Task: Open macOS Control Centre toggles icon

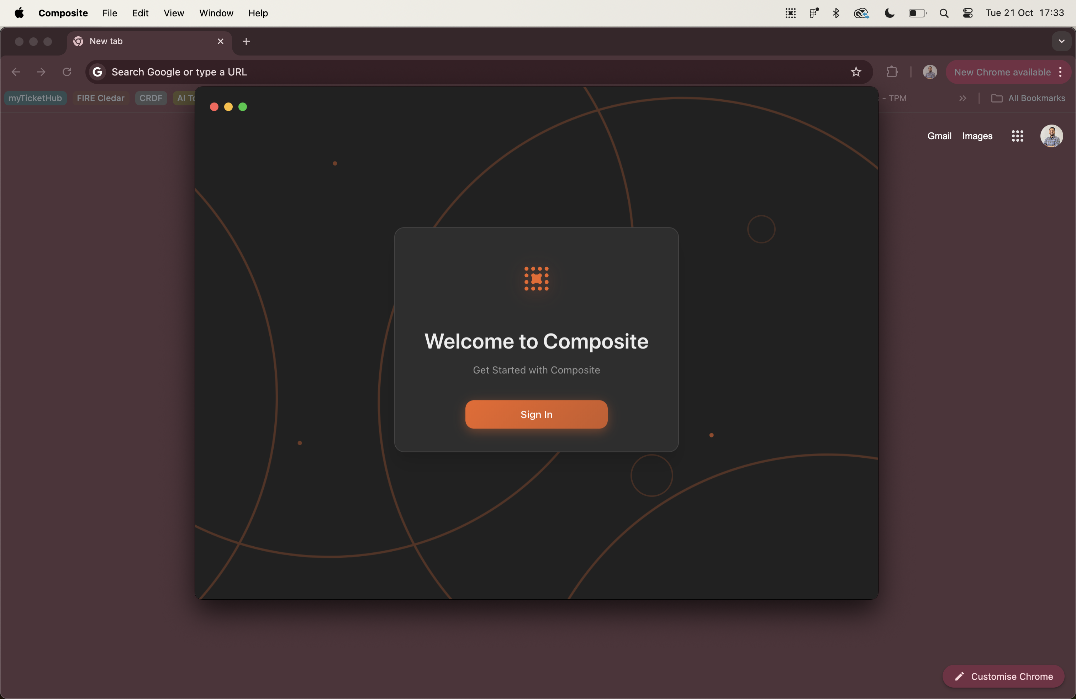Action: pyautogui.click(x=967, y=13)
